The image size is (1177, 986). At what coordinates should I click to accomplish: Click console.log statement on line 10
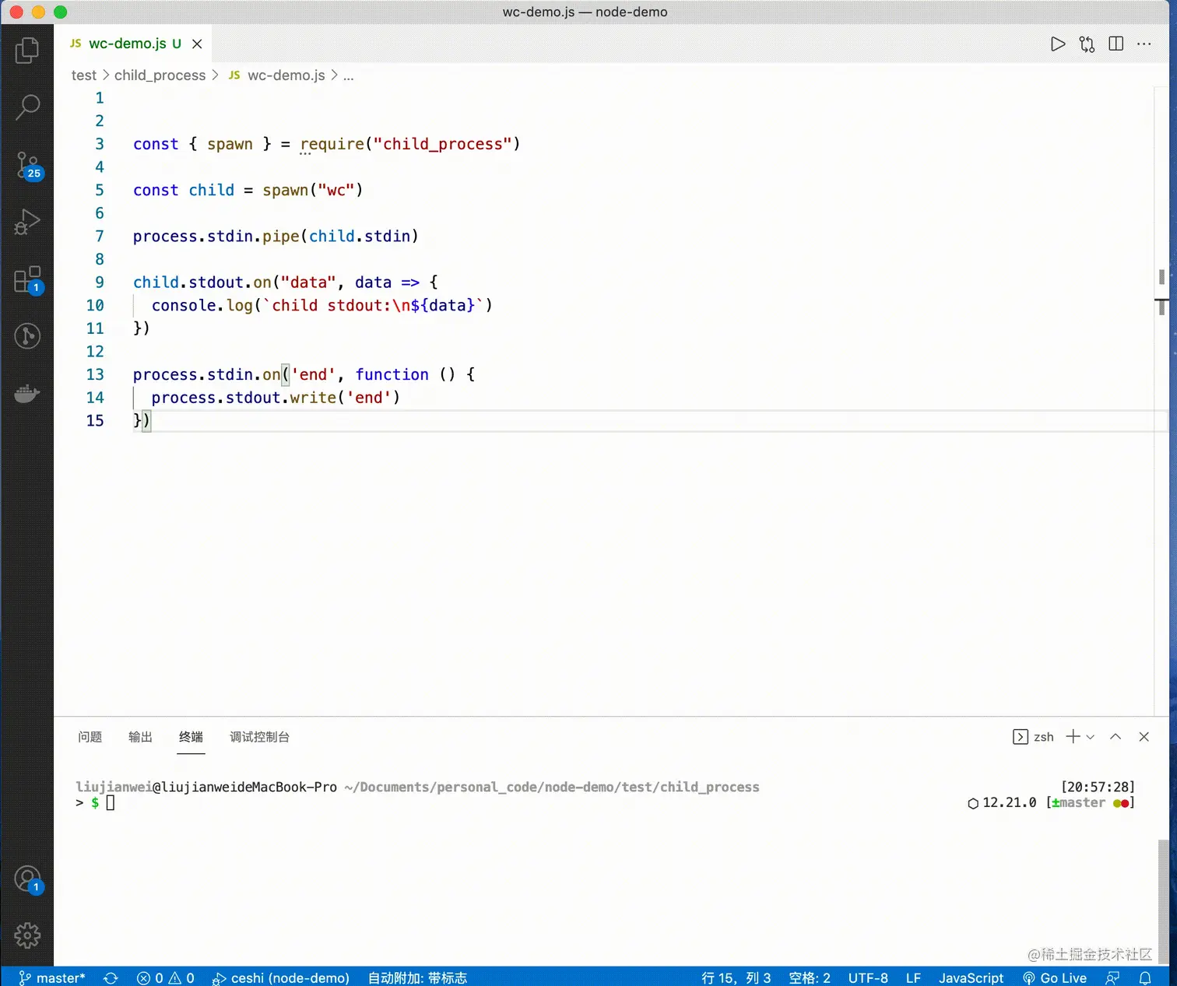322,305
